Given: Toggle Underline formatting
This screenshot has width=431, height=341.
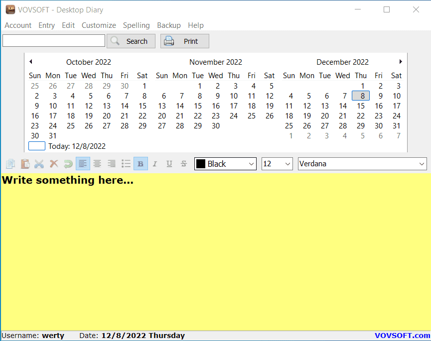Looking at the screenshot, I should (x=169, y=164).
